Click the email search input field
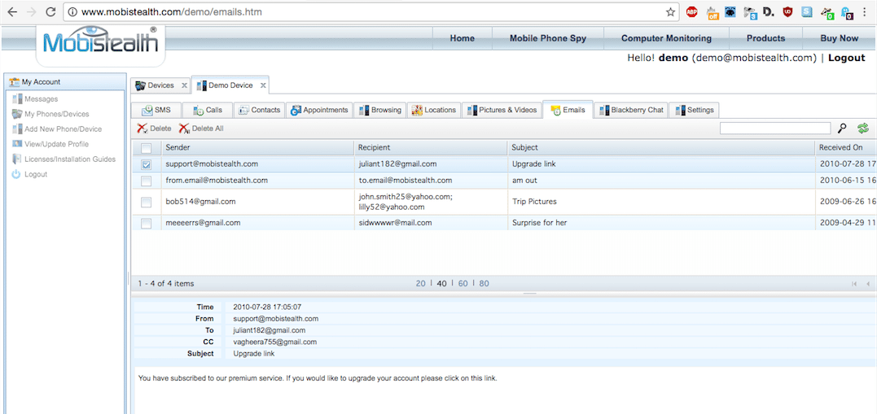 (x=775, y=129)
